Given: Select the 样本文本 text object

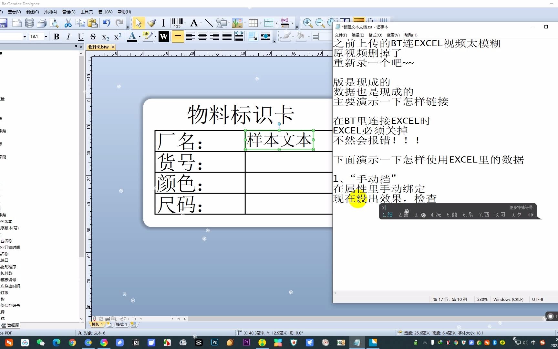Looking at the screenshot, I should [279, 140].
